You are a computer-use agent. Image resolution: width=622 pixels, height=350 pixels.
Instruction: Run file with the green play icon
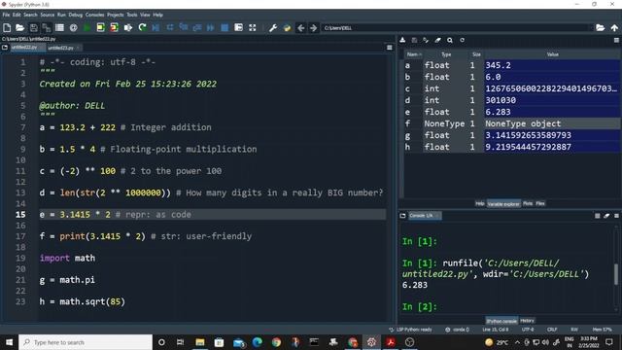[x=86, y=28]
